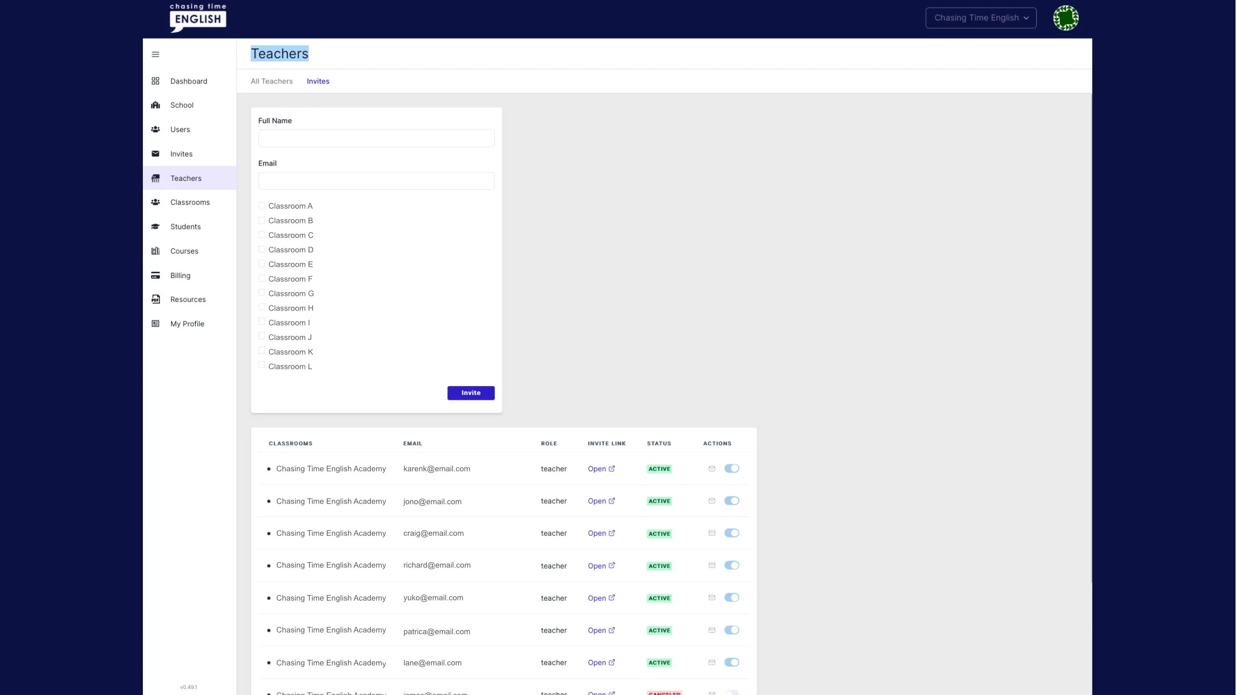The width and height of the screenshot is (1236, 695).
Task: Click the Full Name input field
Action: coord(376,138)
